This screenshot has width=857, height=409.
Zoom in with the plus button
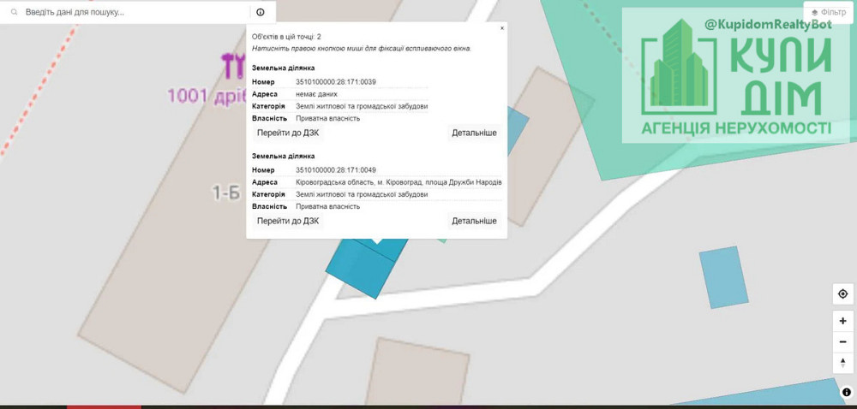point(843,321)
